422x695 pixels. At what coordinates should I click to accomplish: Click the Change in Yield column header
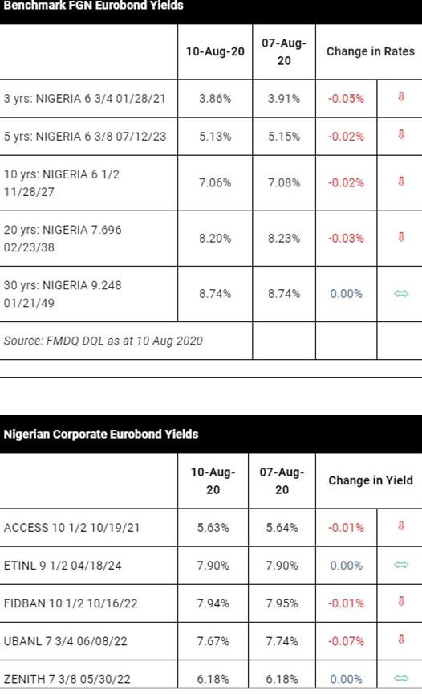(x=371, y=480)
